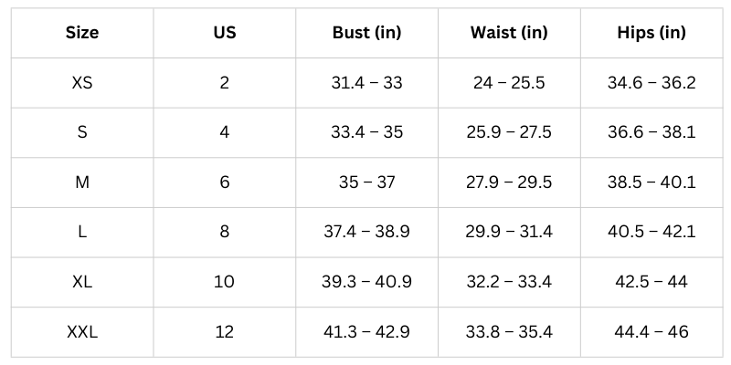Select the M size cell
The width and height of the screenshot is (731, 365).
coord(82,182)
